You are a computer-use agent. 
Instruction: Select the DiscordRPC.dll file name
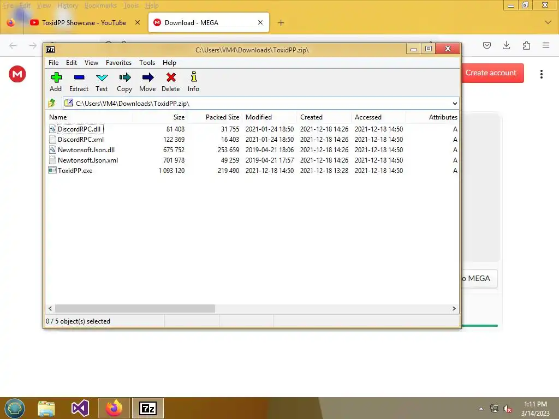pyautogui.click(x=79, y=129)
